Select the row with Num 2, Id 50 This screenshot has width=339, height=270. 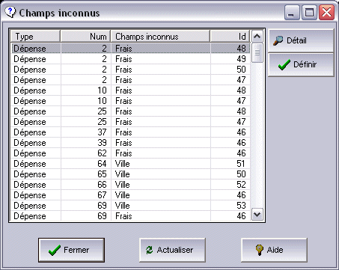click(x=130, y=70)
